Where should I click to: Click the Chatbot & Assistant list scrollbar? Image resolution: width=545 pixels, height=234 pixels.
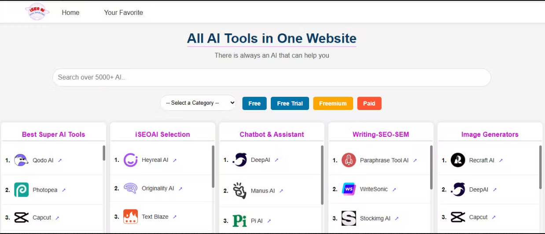click(x=322, y=175)
